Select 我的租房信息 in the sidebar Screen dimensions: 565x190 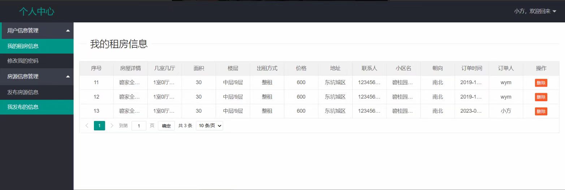pyautogui.click(x=37, y=46)
